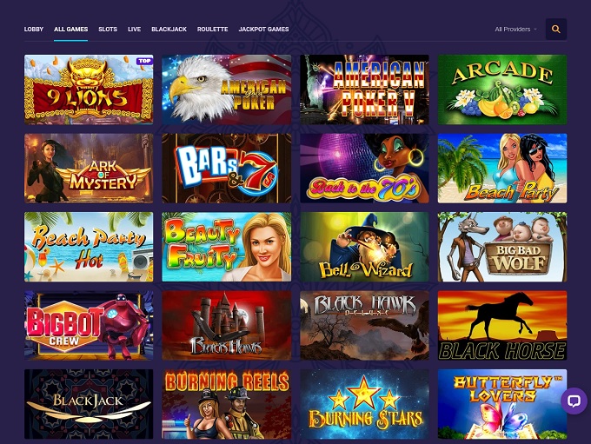
Task: Select the All Games tab
Action: [x=71, y=29]
